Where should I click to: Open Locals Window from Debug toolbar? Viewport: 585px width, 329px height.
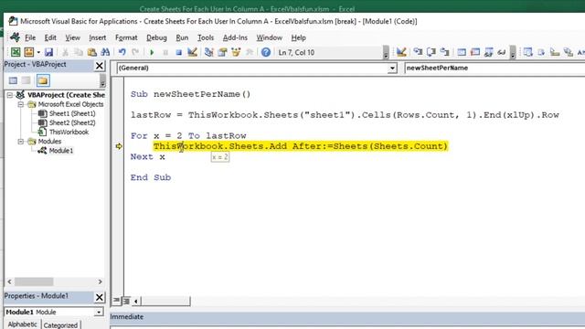[x=462, y=52]
